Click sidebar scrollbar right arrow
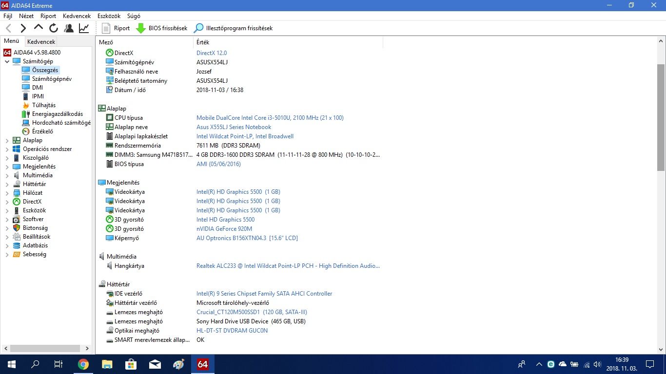Image resolution: width=666 pixels, height=374 pixels. click(x=87, y=349)
